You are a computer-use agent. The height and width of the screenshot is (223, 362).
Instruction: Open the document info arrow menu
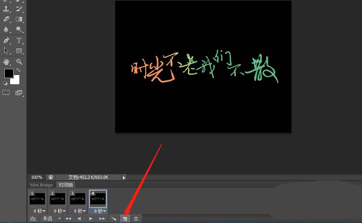click(124, 178)
